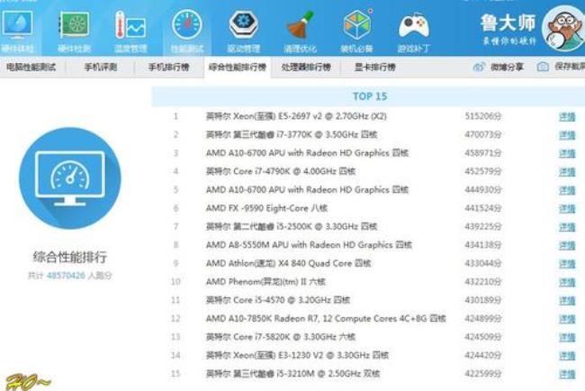Select the Xeon E5-2697 v2 processor name
This screenshot has width=585, height=391.
pos(296,116)
